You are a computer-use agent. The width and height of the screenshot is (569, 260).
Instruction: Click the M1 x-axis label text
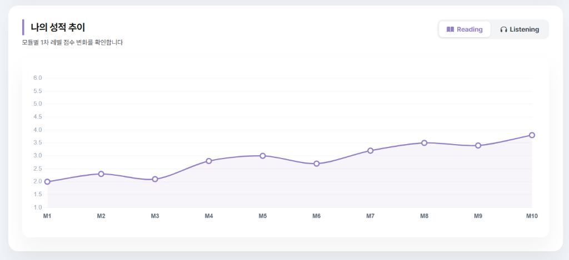click(x=47, y=216)
